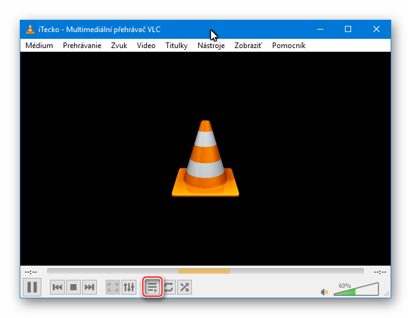This screenshot has width=411, height=318.
Task: Skip to the previous track
Action: [x=57, y=287]
